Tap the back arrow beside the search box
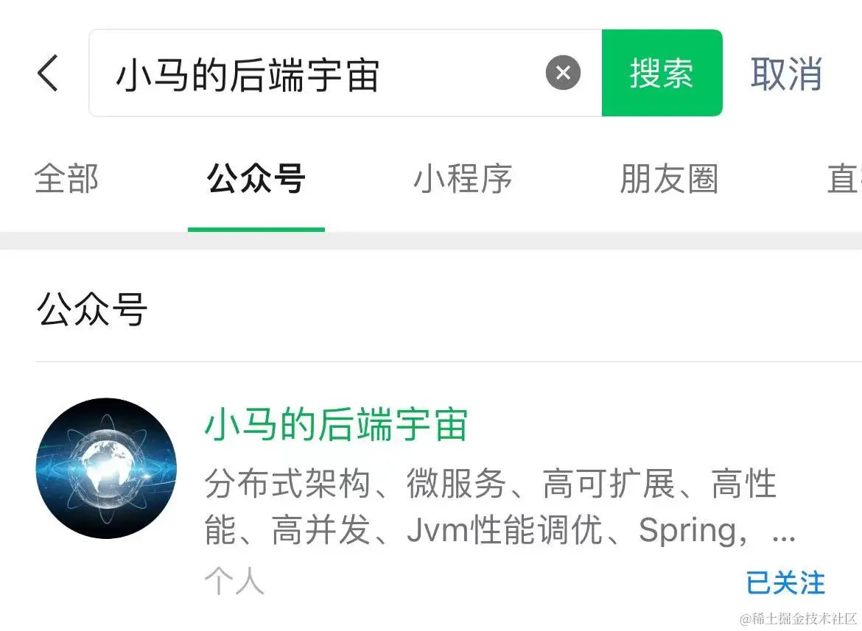The image size is (862, 631). pos(48,73)
